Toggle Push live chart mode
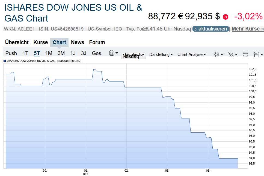This screenshot has height=176, width=264. coord(11,53)
